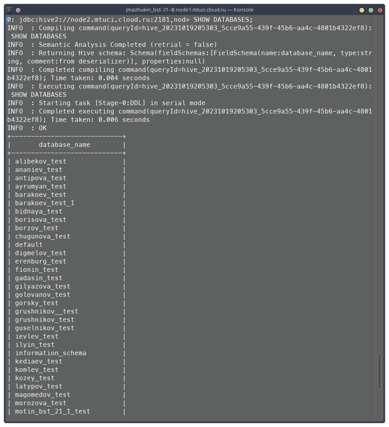The width and height of the screenshot is (389, 427).
Task: Click the database_name column header
Action: click(x=65, y=144)
